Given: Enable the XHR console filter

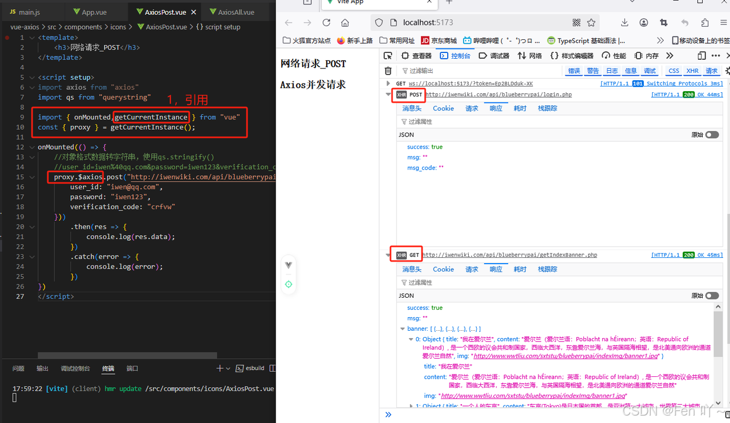Looking at the screenshot, I should pyautogui.click(x=692, y=71).
